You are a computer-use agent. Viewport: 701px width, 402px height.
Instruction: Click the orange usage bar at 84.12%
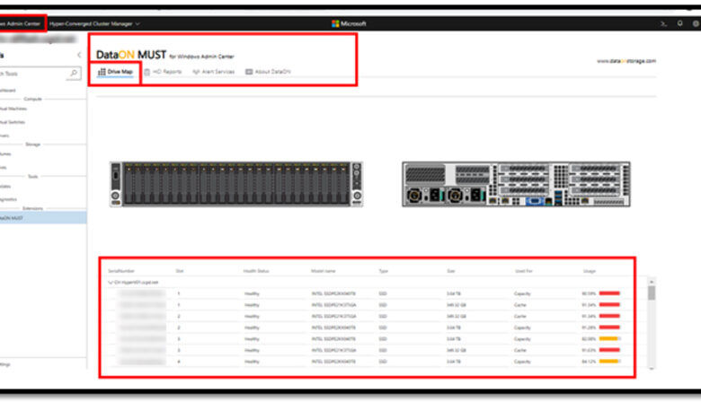610,361
